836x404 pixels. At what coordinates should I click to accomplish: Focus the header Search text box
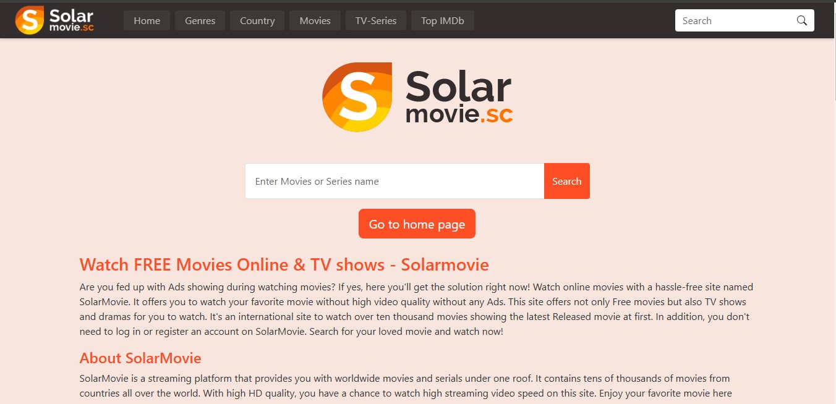[x=735, y=20]
